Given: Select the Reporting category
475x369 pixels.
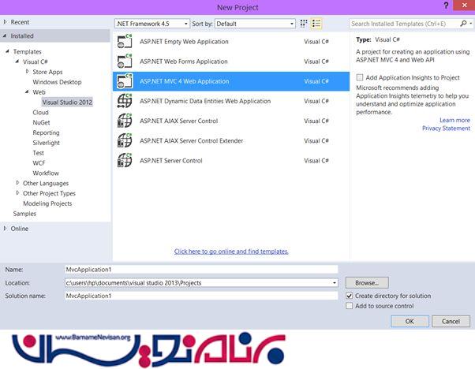Looking at the screenshot, I should pyautogui.click(x=46, y=132).
